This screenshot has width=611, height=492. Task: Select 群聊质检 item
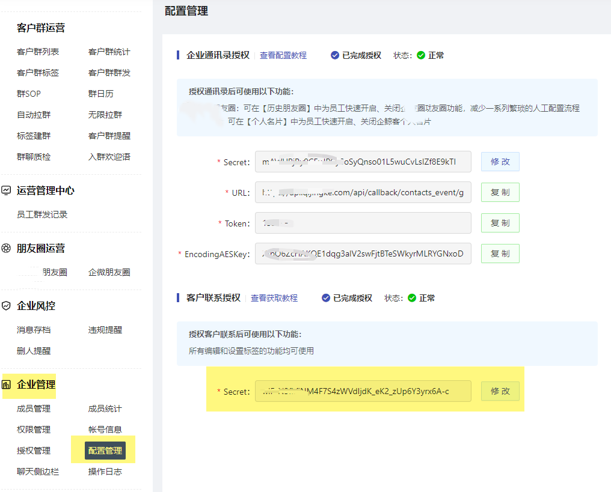click(34, 157)
